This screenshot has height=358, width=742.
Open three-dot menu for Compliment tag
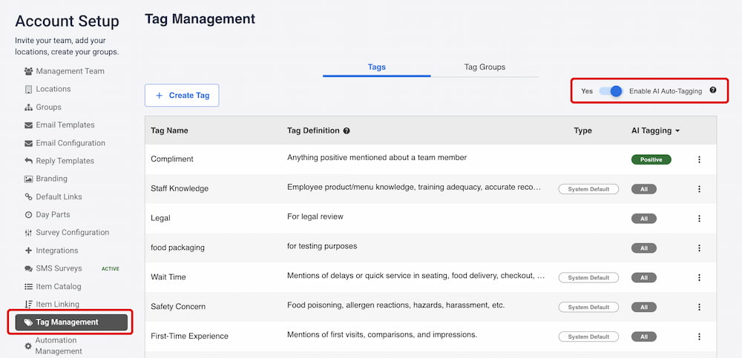(700, 159)
